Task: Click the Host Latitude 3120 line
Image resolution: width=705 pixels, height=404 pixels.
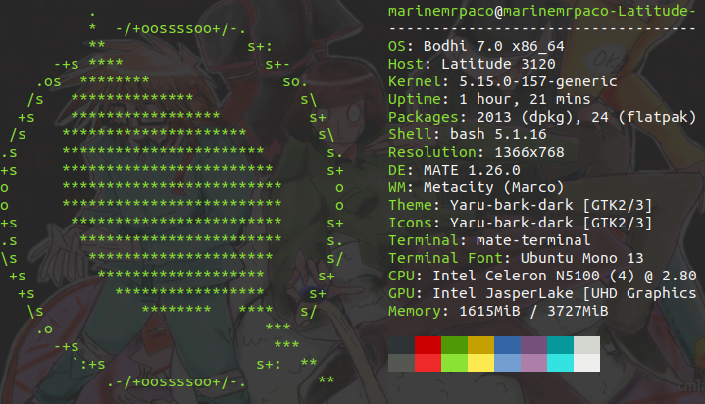Action: [x=454, y=64]
